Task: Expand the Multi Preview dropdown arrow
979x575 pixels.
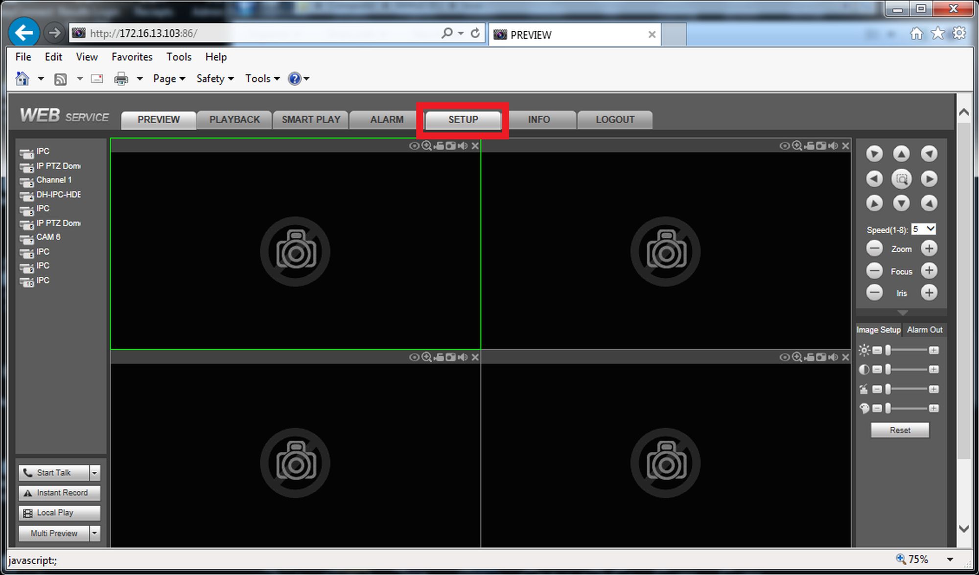Action: pos(95,533)
